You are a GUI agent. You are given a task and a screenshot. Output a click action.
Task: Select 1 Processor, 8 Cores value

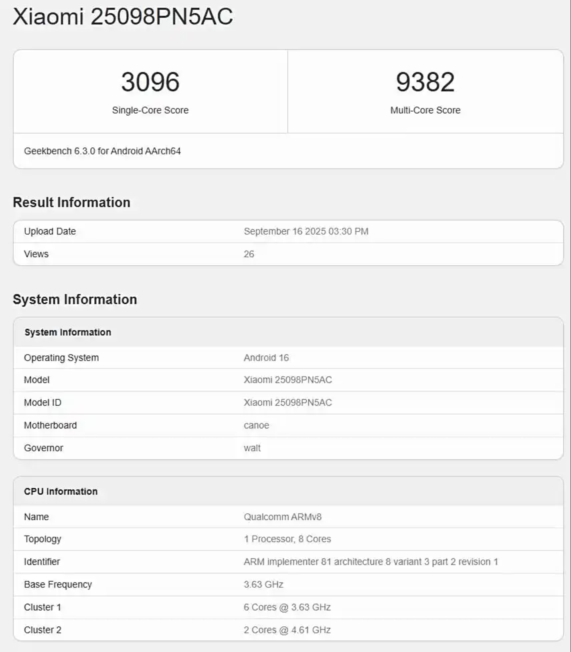pos(288,539)
